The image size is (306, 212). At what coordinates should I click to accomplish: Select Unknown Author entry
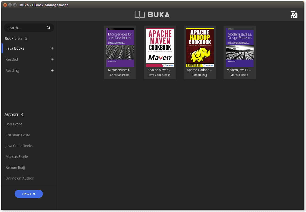coord(19,178)
